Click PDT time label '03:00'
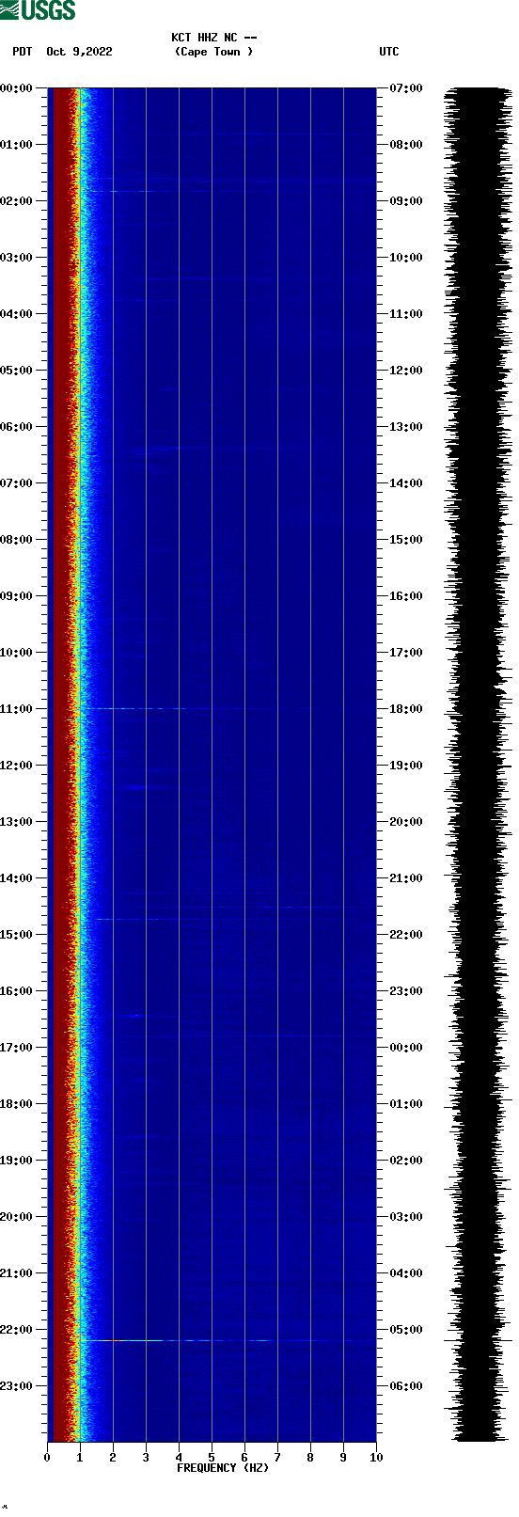The width and height of the screenshot is (519, 1517). coord(17,258)
